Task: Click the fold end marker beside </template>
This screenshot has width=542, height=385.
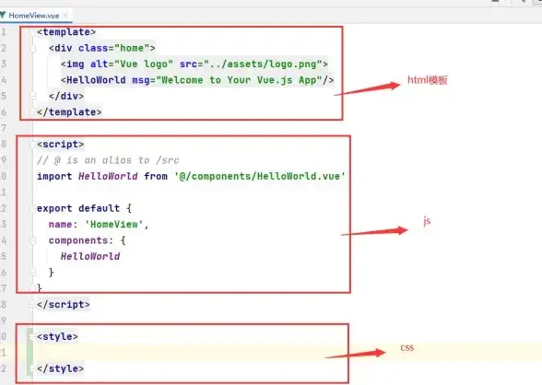Action: (32, 112)
